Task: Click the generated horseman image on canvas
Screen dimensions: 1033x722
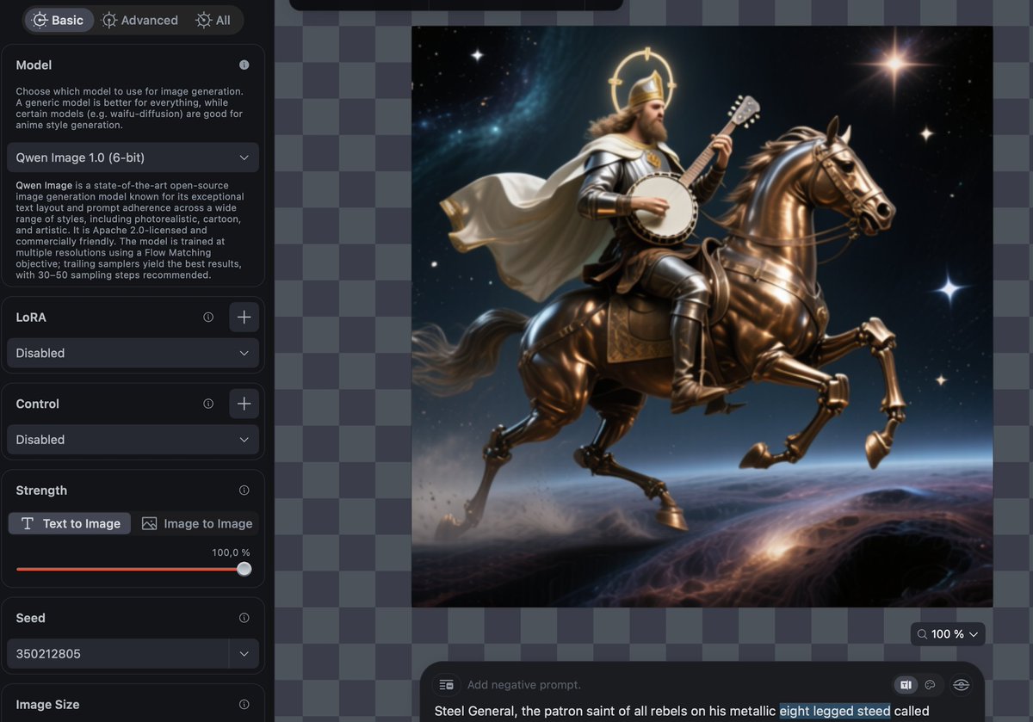Action: click(x=702, y=317)
